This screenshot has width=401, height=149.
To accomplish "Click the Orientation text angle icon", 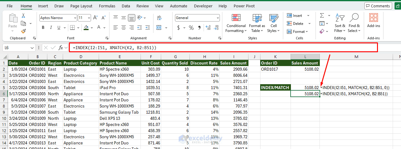I will tap(140, 18).
